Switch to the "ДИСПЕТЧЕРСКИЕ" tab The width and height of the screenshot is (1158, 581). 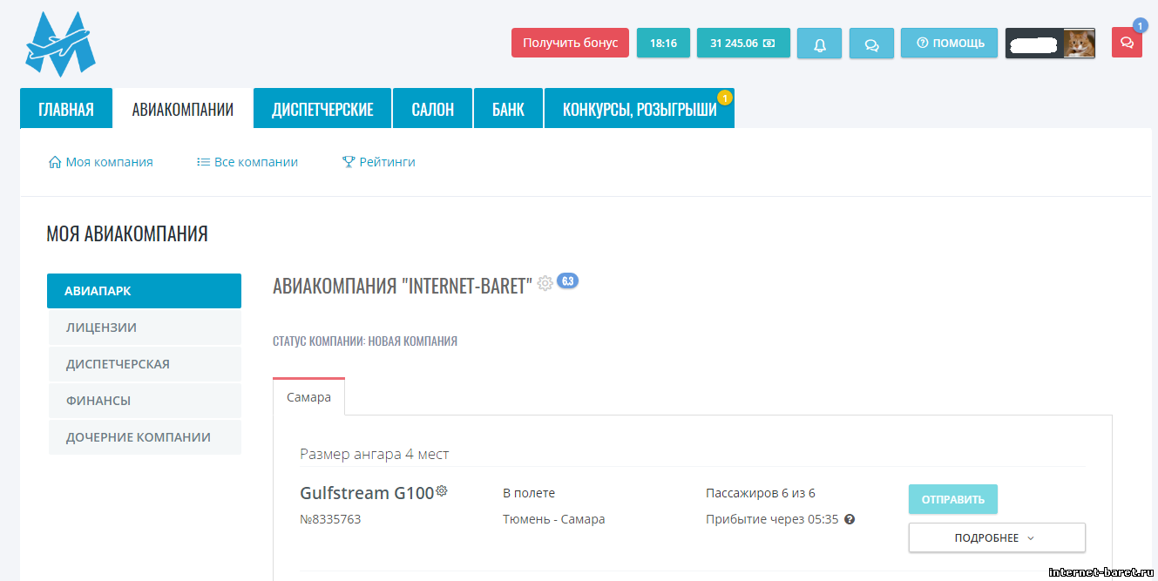pyautogui.click(x=322, y=109)
